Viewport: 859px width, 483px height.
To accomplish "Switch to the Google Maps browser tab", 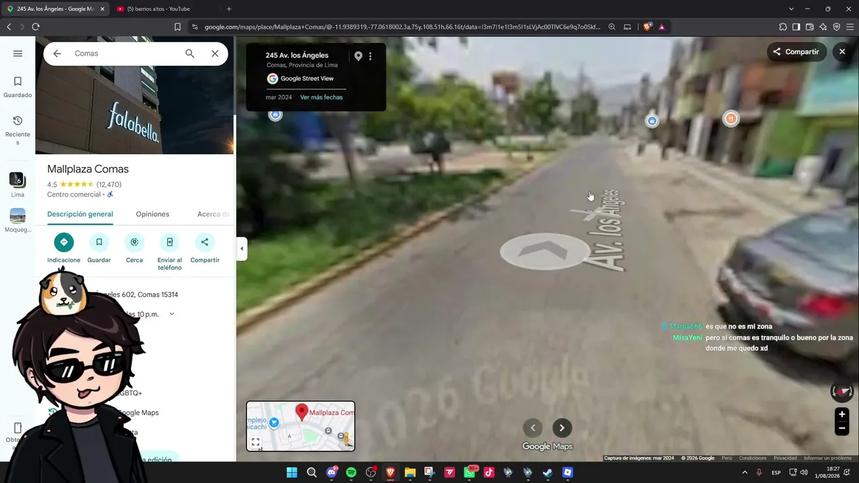I will [x=55, y=9].
